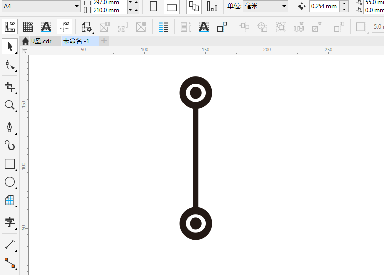This screenshot has width=384, height=275.
Task: Click the duplicate offset 0.0 mm field
Action: pyautogui.click(x=374, y=10)
